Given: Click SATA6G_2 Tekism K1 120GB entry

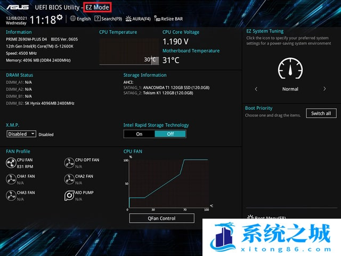Looking at the screenshot, I should [158, 93].
